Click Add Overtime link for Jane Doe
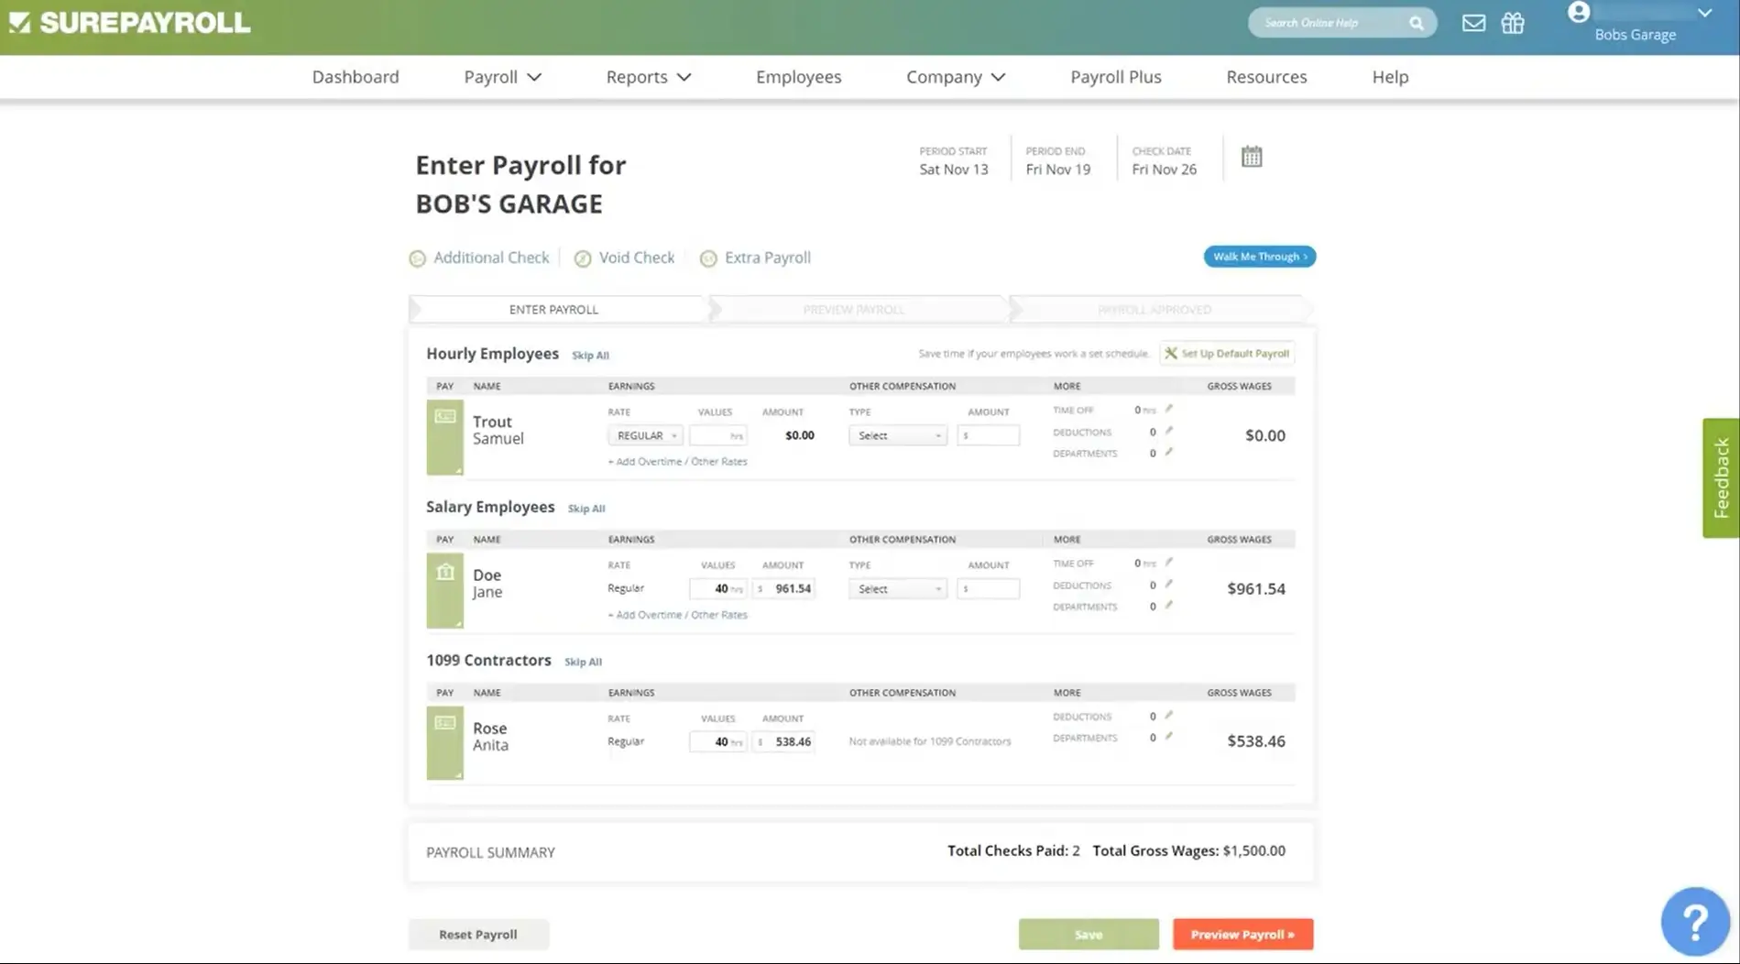The image size is (1740, 964). pos(677,615)
